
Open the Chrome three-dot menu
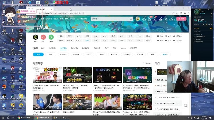(x=189, y=13)
